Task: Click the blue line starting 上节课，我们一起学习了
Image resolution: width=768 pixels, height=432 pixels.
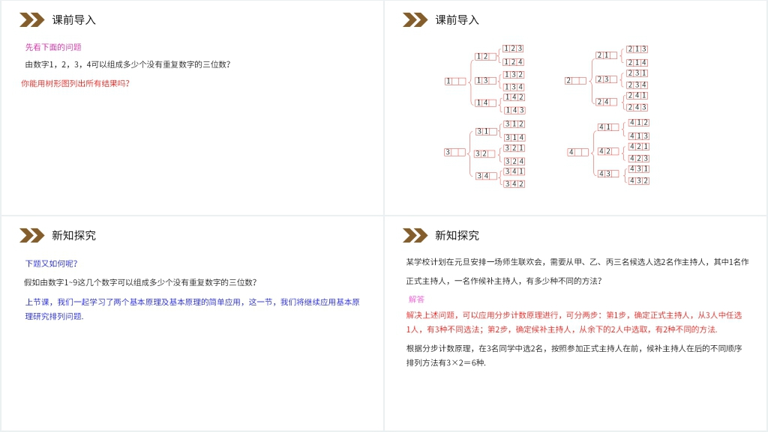Action: click(x=193, y=302)
